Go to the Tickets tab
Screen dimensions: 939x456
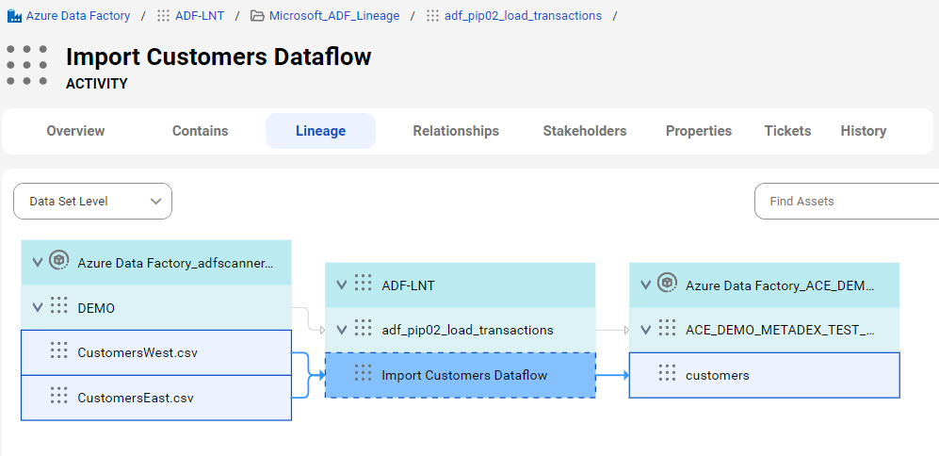pos(787,131)
